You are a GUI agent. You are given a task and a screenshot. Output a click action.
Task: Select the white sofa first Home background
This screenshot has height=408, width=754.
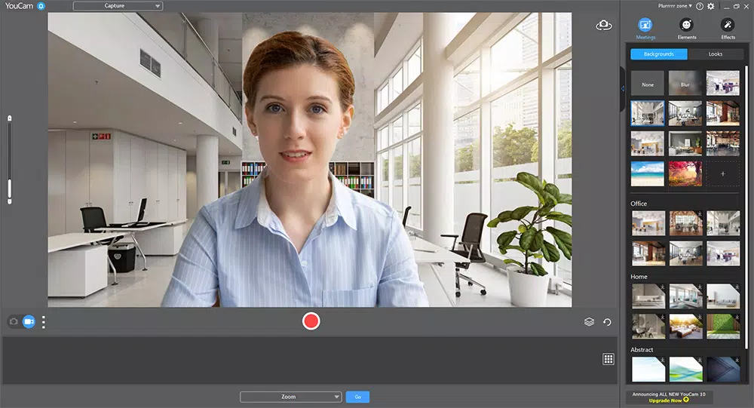pos(648,296)
